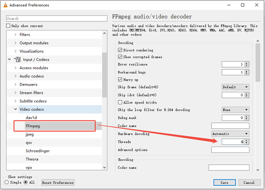Click the VLC cone icon in title bar
The image size is (265, 190).
pyautogui.click(x=5, y=5)
